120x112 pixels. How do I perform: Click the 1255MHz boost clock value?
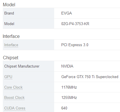click(x=69, y=97)
